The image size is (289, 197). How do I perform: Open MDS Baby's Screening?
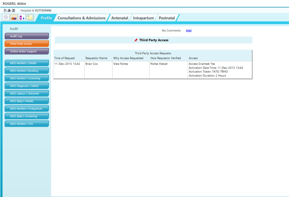[27, 116]
